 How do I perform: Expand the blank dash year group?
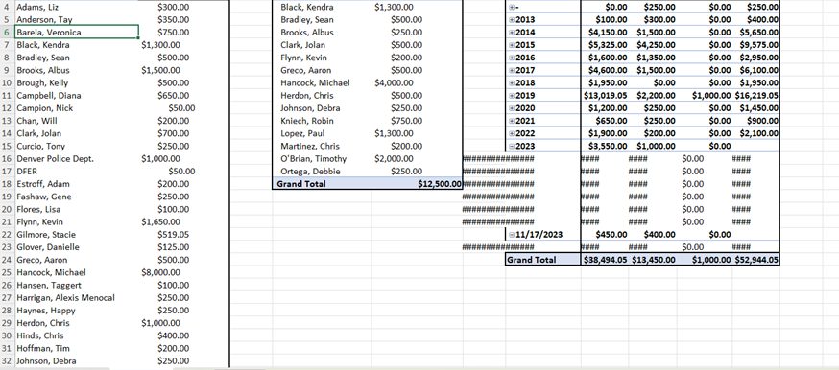[512, 8]
